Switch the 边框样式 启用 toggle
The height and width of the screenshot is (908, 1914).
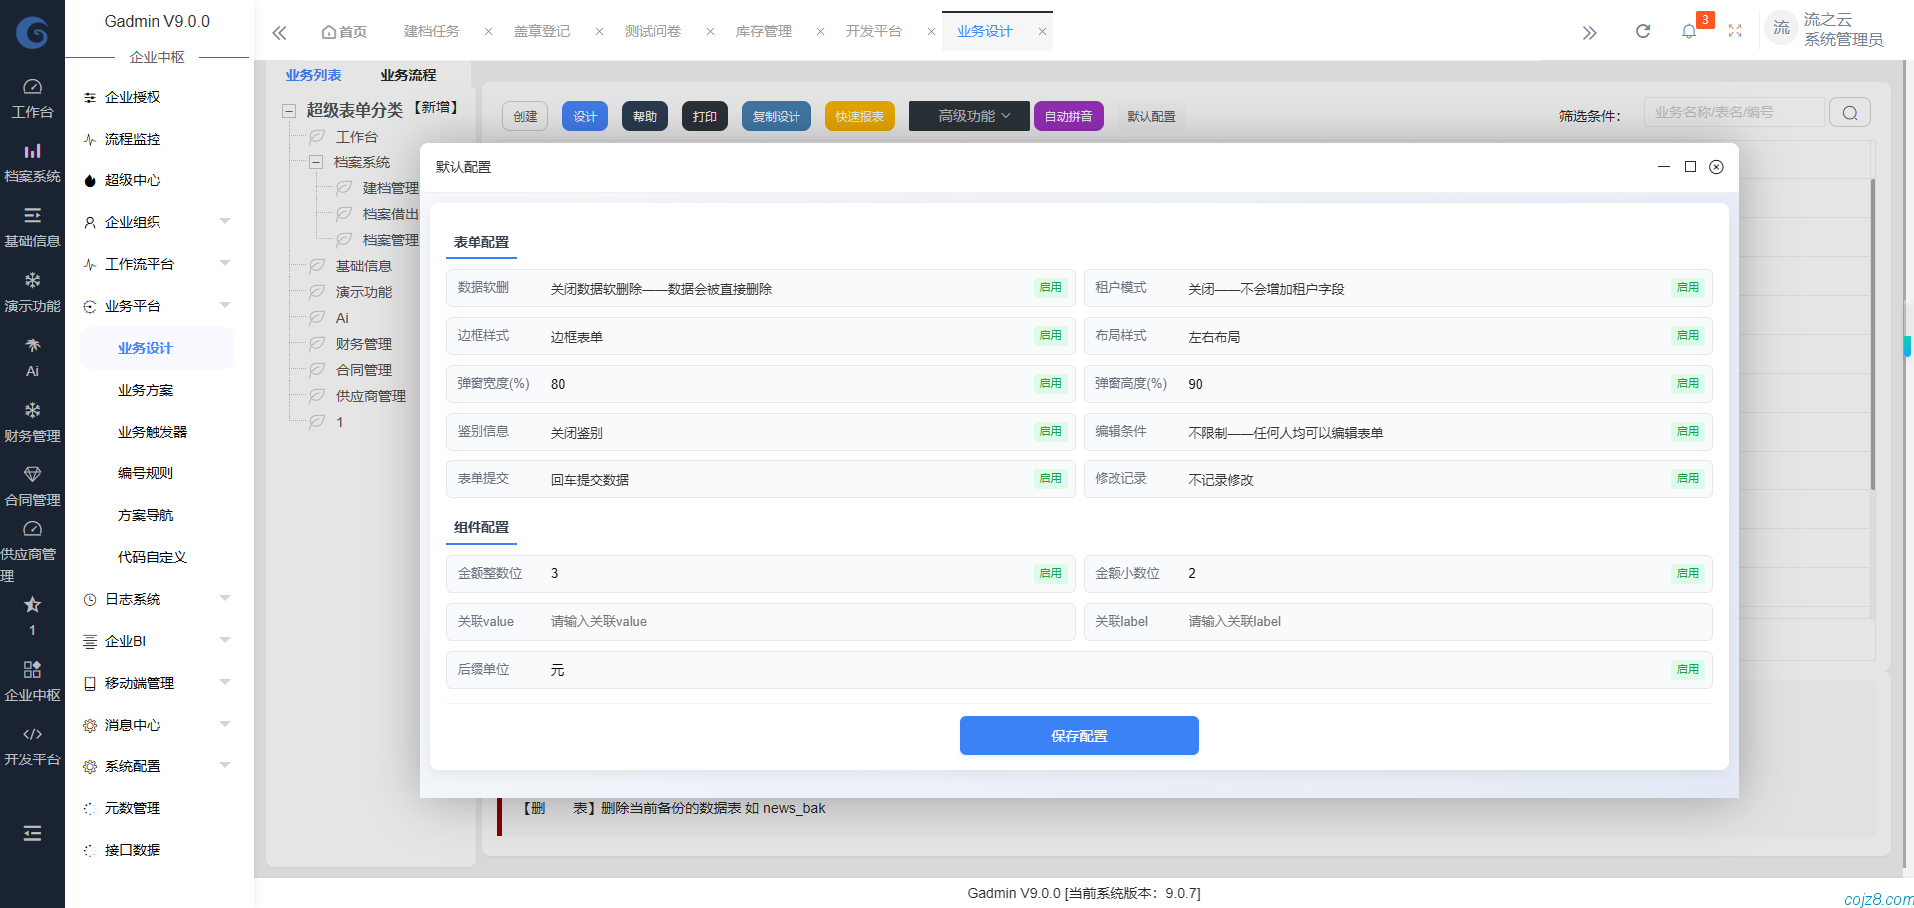pyautogui.click(x=1050, y=335)
